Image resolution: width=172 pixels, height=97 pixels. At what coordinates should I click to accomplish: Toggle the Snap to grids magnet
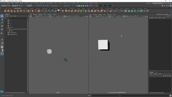[37, 6]
